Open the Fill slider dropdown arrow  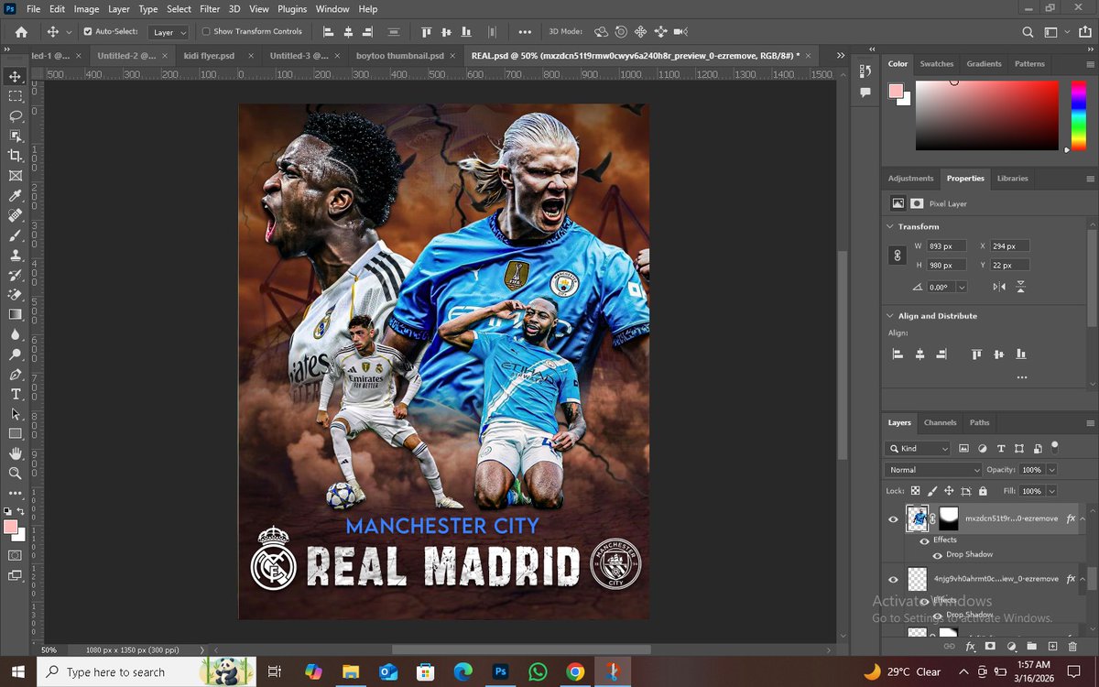(x=1051, y=491)
